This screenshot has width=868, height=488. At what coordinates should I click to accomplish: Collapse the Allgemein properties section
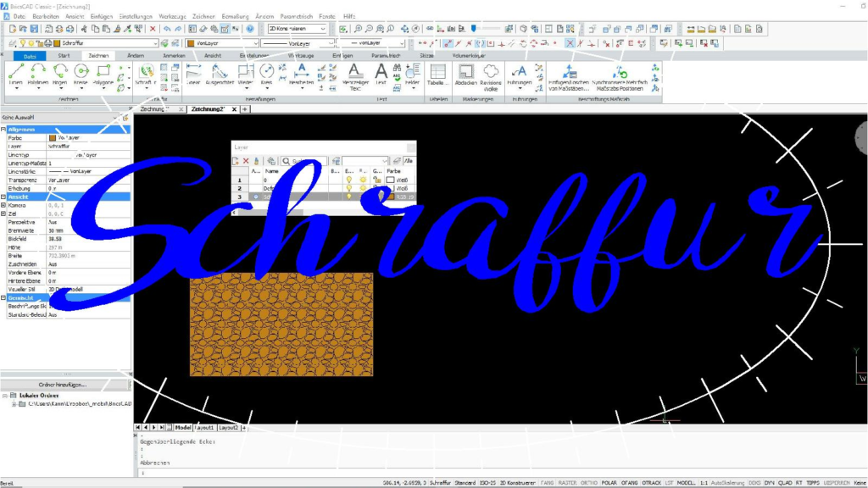tap(3, 130)
